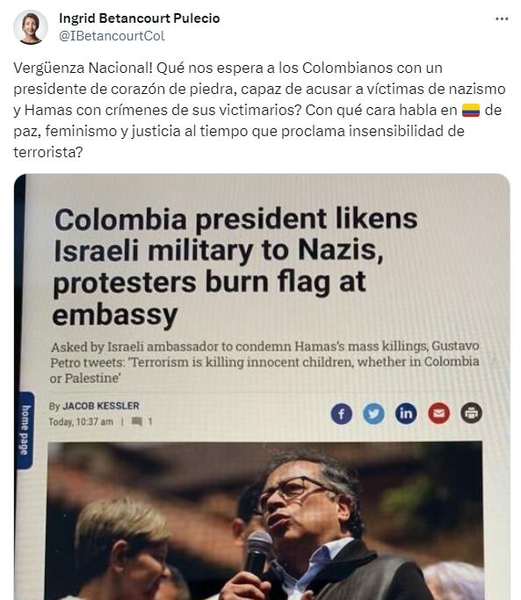This screenshot has width=521, height=600.
Task: Click the LinkedIn share icon
Action: pos(406,413)
